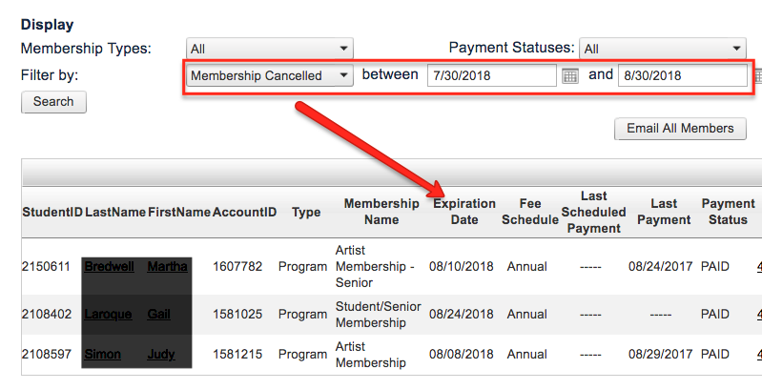Click the Search button
The height and width of the screenshot is (390, 762).
pos(53,101)
